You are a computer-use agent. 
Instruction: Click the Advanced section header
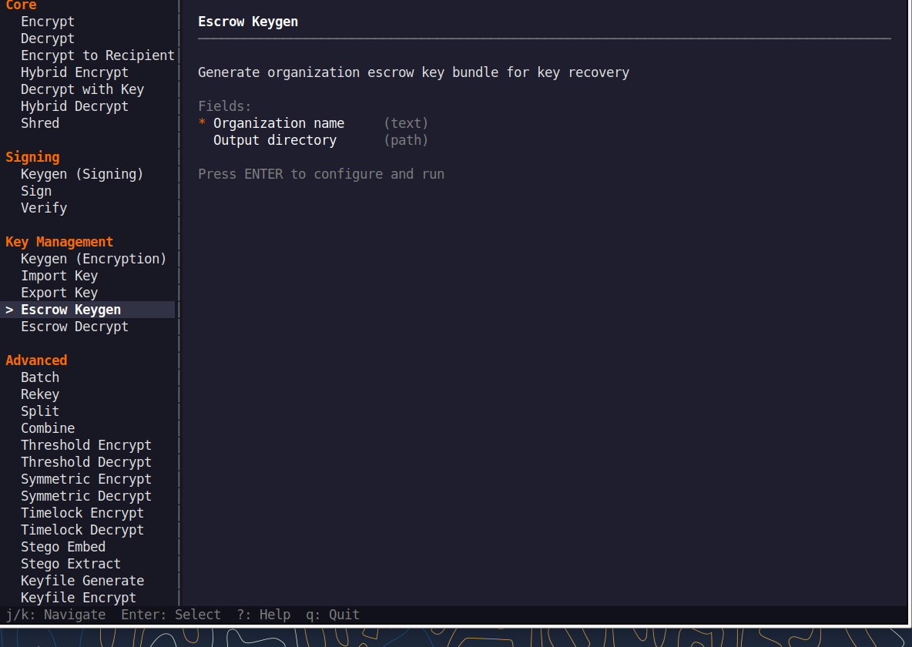point(36,360)
